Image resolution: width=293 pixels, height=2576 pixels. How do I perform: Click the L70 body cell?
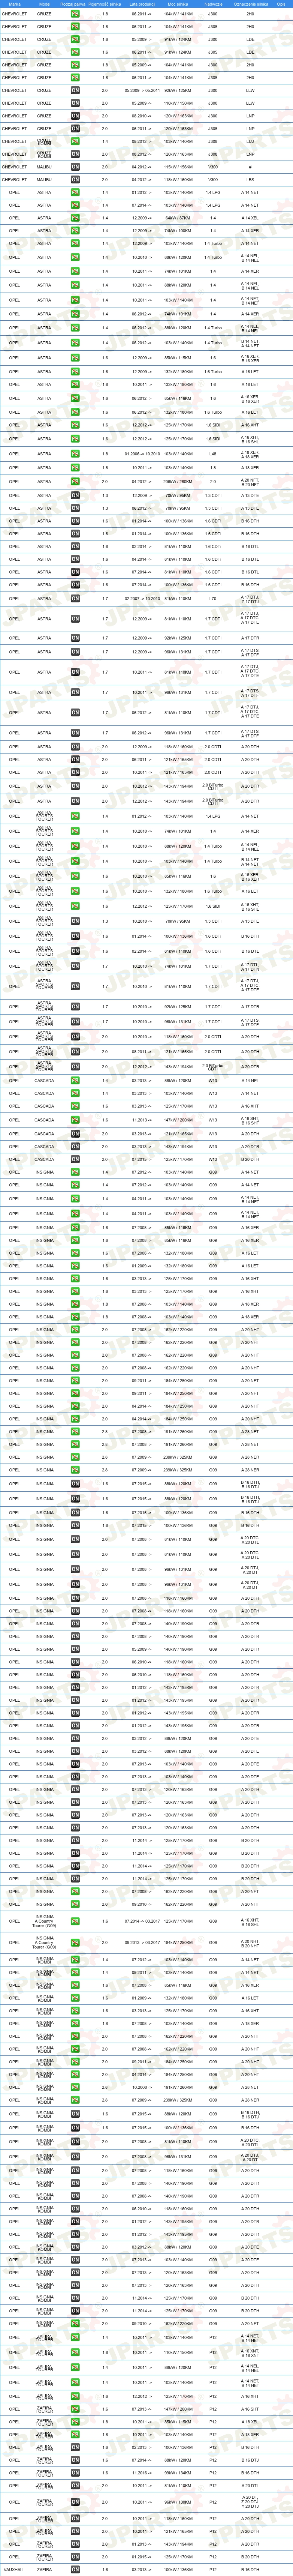point(213,599)
